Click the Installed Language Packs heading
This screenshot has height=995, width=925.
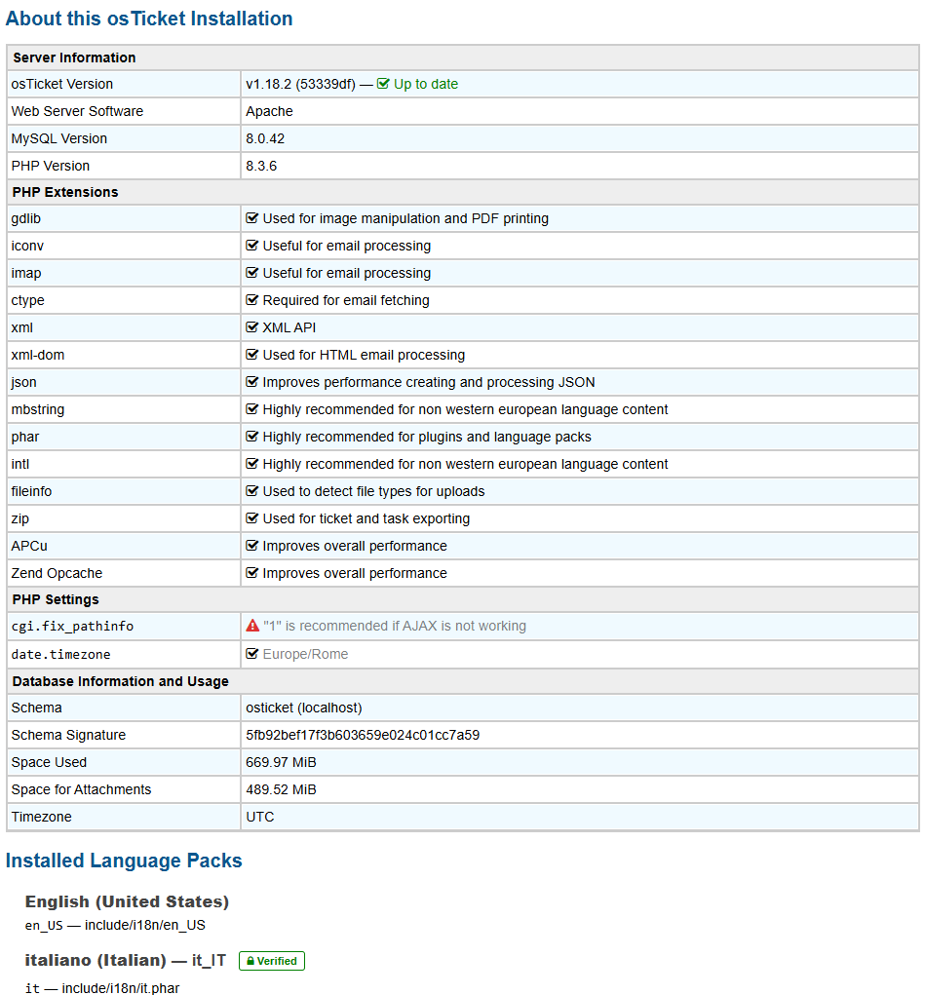124,861
